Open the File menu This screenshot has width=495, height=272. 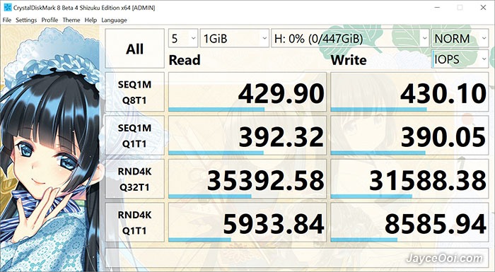pyautogui.click(x=6, y=20)
